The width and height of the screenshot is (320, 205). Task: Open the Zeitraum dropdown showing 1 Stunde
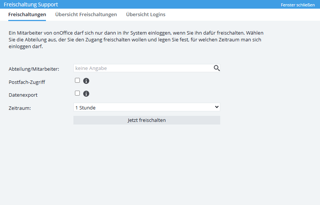click(x=146, y=108)
